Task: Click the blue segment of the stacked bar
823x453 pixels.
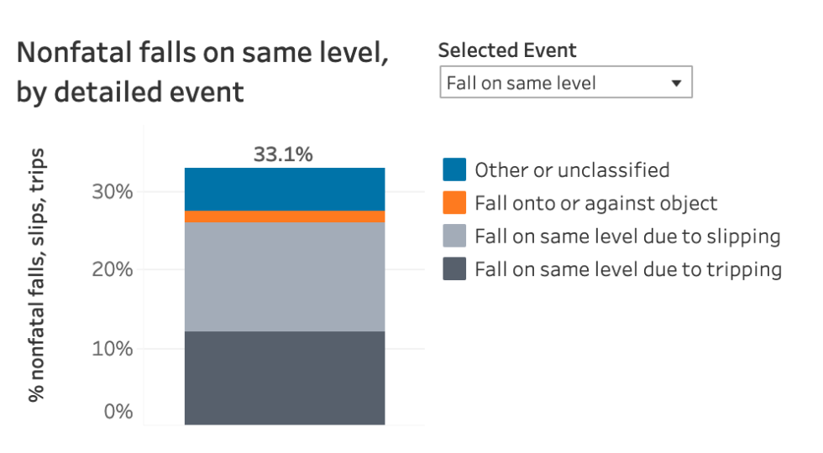Action: tap(285, 189)
